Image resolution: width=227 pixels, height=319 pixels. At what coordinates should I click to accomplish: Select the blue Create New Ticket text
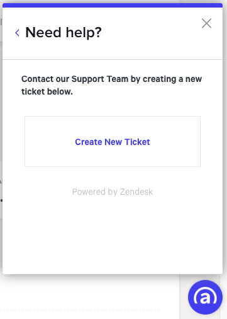point(113,142)
